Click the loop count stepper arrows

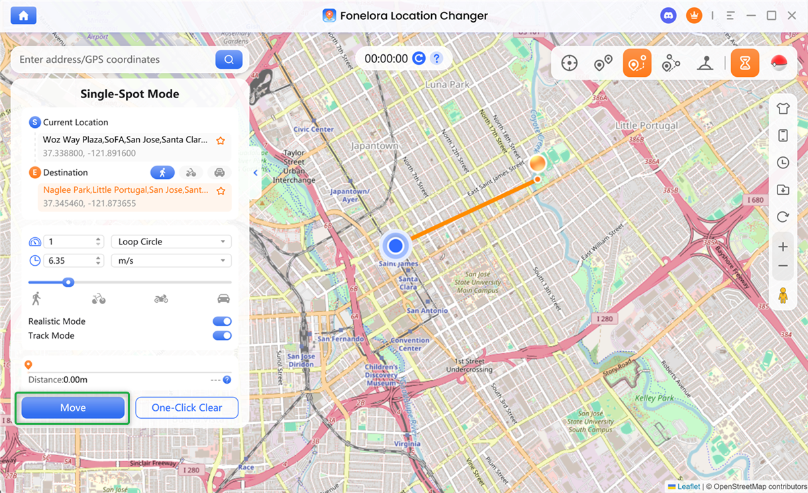99,242
